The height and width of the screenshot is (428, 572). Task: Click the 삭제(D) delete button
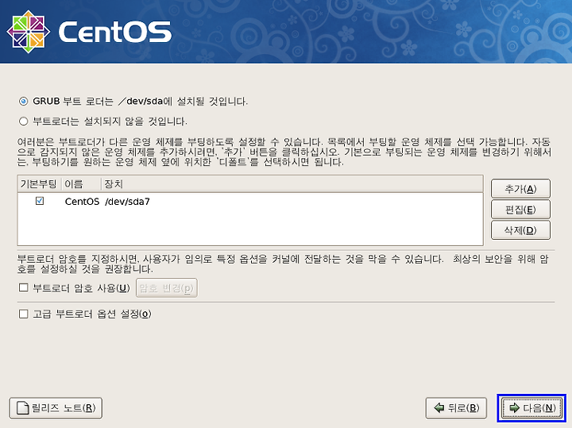click(520, 230)
